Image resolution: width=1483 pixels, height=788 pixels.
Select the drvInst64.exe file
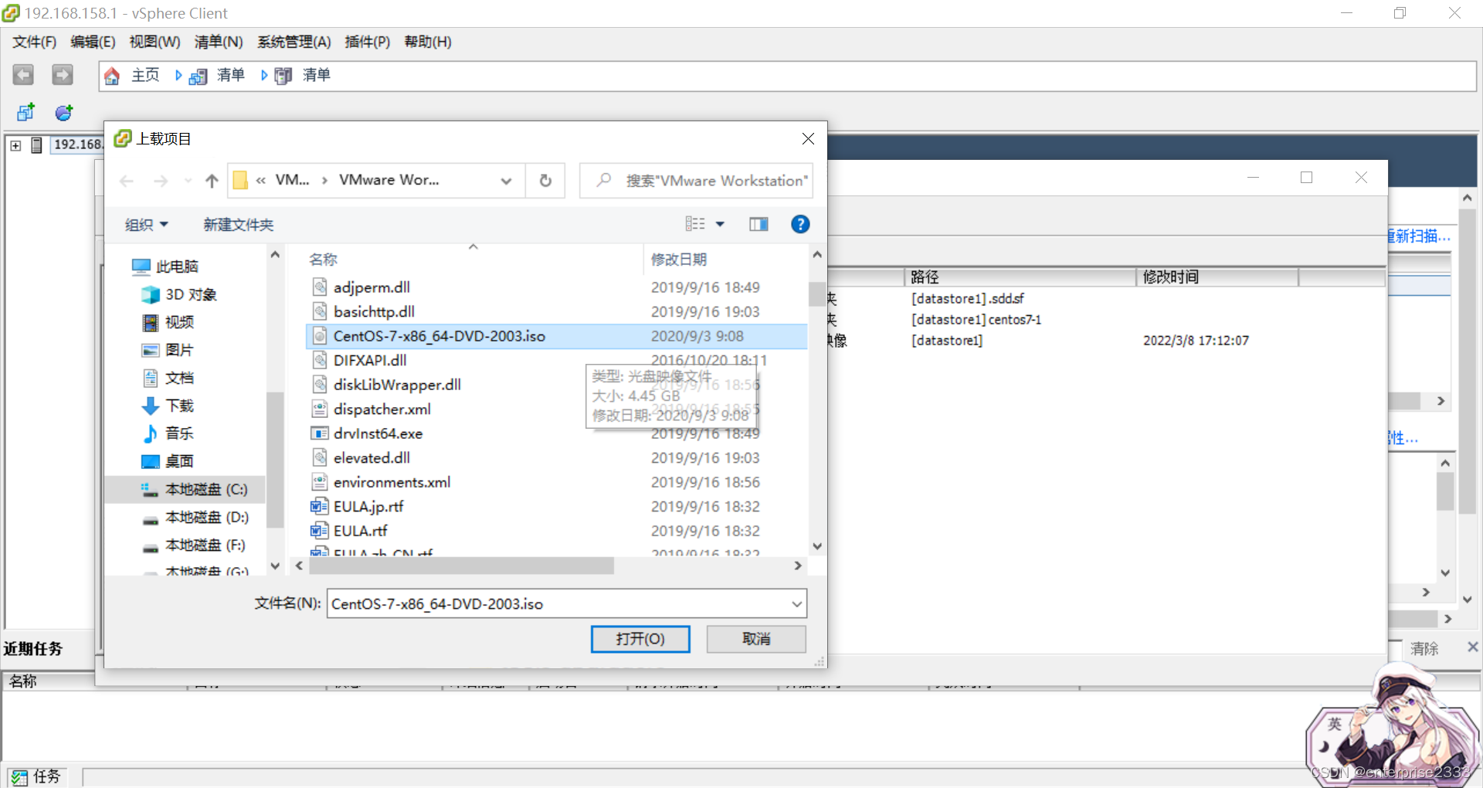pyautogui.click(x=378, y=433)
